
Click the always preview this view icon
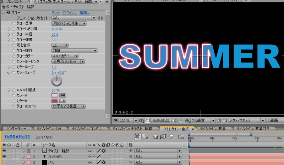[x=115, y=120]
